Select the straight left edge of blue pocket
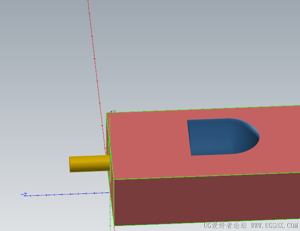Viewport: 300px width, 231px height. (x=189, y=138)
